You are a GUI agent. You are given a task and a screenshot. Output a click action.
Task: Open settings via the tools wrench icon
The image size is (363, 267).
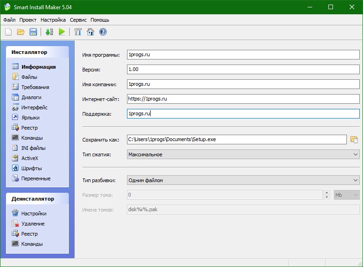[78, 32]
